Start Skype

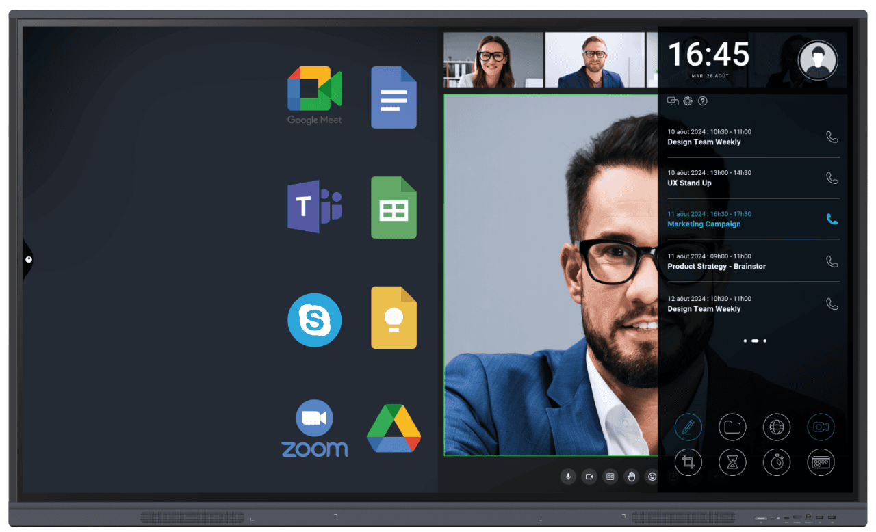click(314, 320)
